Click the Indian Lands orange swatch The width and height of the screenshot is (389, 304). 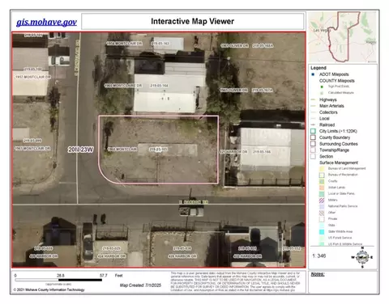[322, 188]
